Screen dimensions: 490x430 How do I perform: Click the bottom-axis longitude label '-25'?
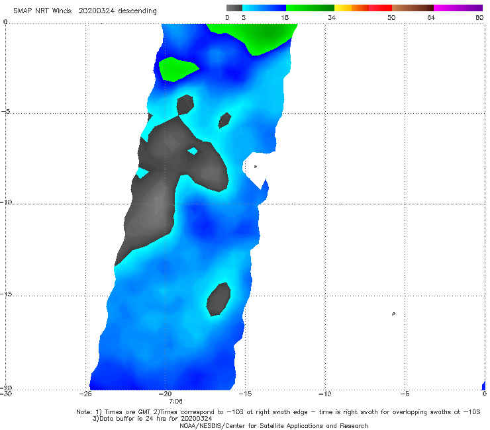[85, 394]
